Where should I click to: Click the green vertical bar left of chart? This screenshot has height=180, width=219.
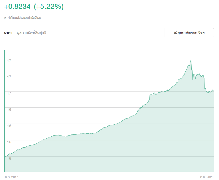coord(5,111)
